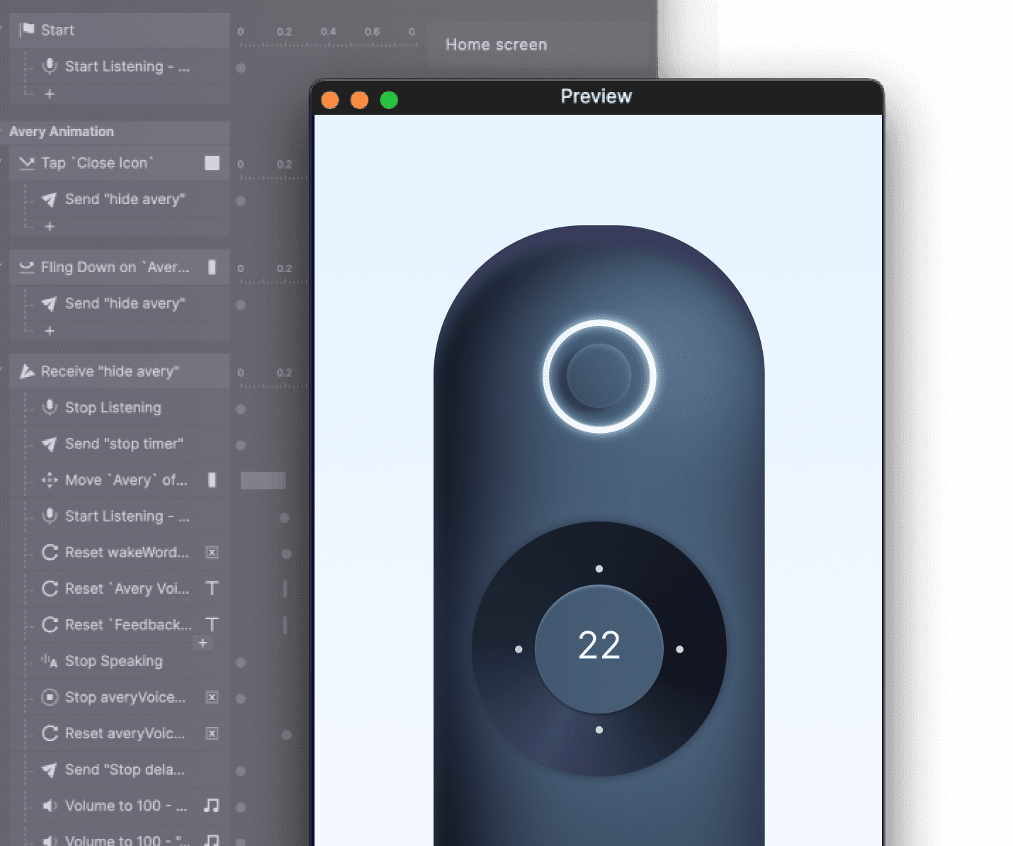Select the Start trigger row
The image size is (1013, 846).
tap(119, 30)
